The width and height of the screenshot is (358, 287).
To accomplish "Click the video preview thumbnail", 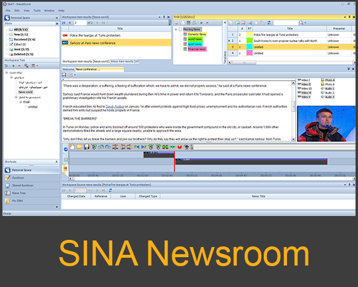I will pyautogui.click(x=326, y=124).
